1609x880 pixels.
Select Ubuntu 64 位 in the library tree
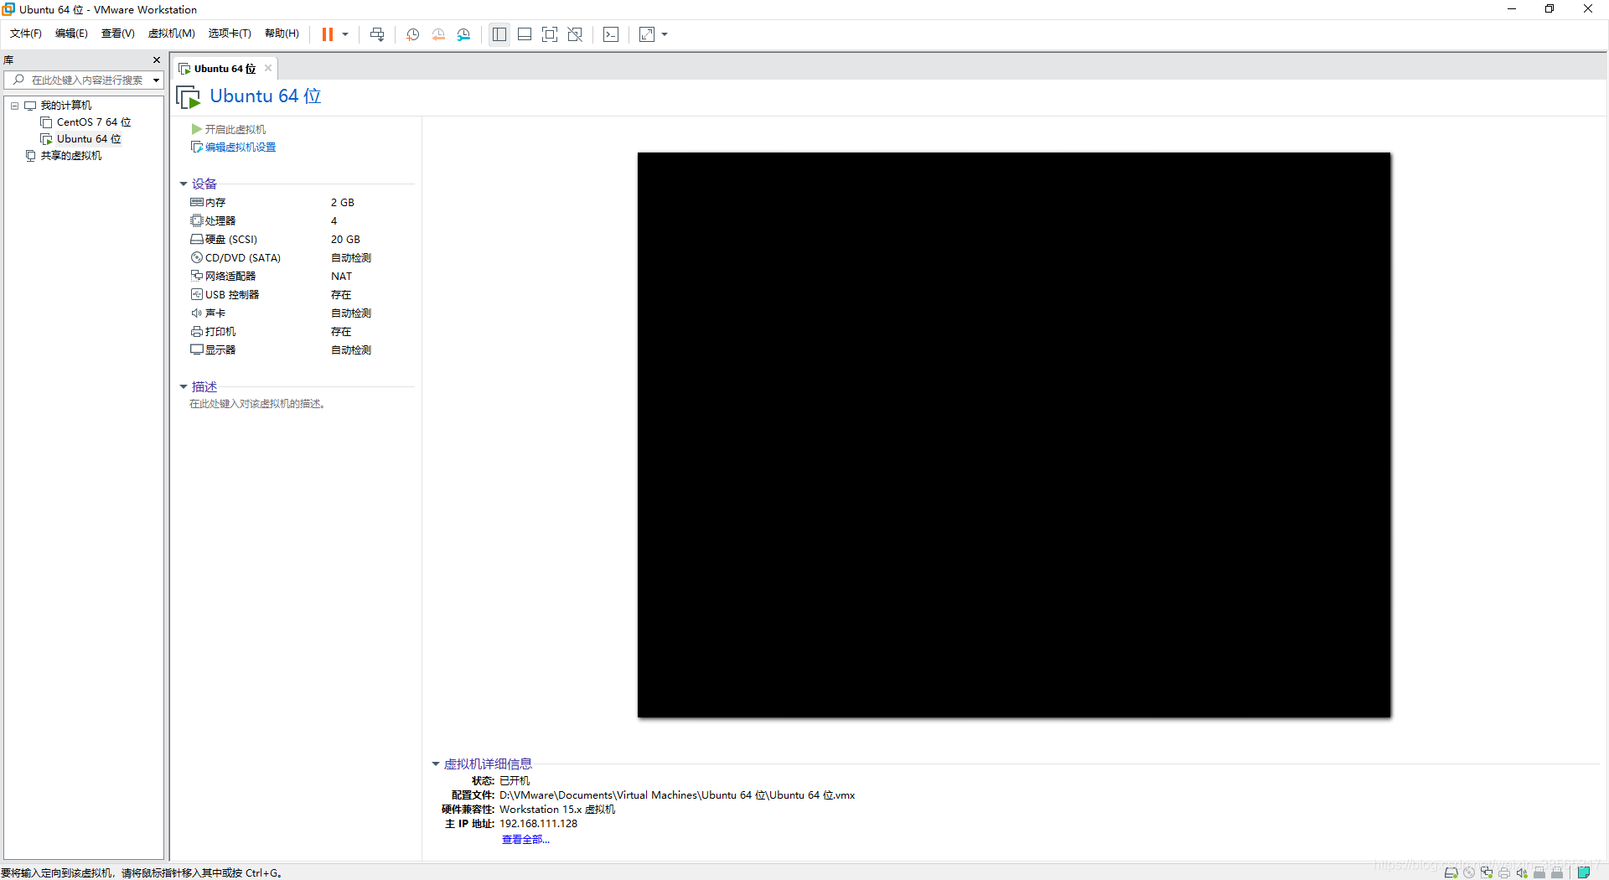tap(88, 139)
